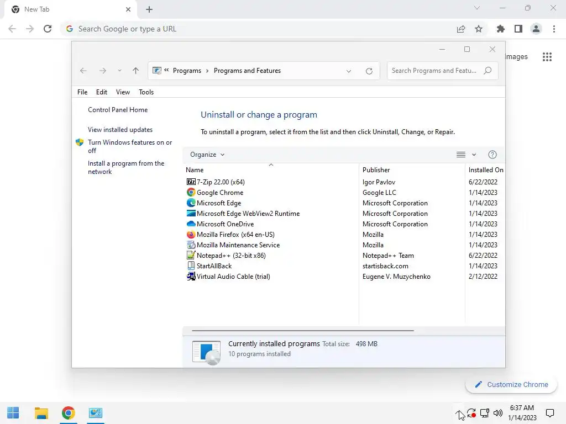Click the Customize Chrome button
The image size is (566, 424).
(x=511, y=384)
